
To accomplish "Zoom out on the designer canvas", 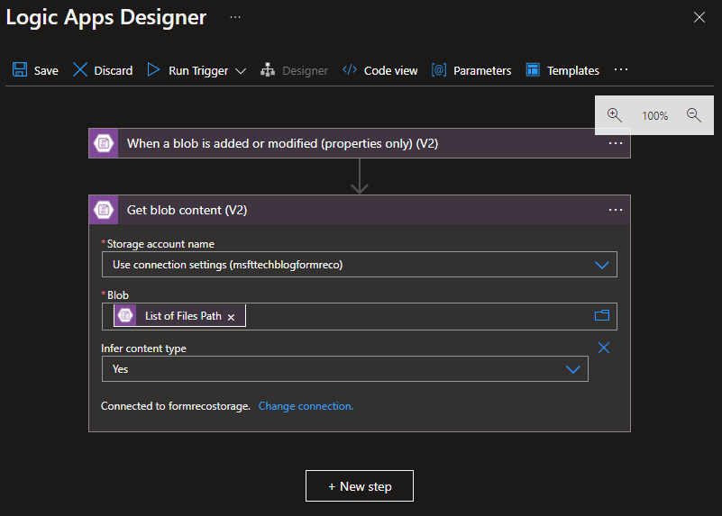I will pyautogui.click(x=693, y=115).
